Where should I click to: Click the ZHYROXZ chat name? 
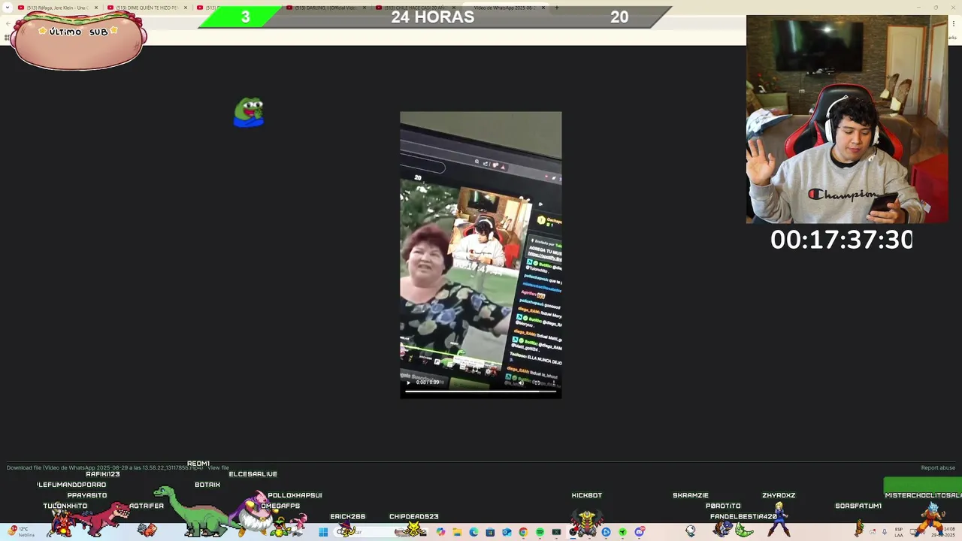coord(779,495)
